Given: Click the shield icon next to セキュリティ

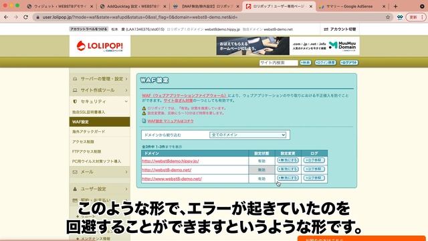Looking at the screenshot, I should 75,101.
